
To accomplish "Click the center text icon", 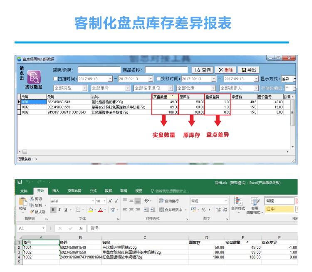I will click(131, 210).
